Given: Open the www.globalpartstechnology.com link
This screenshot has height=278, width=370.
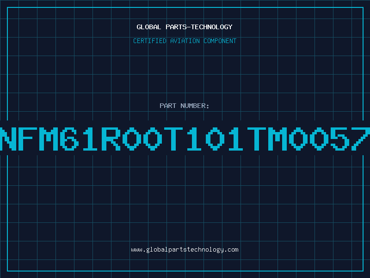Looking at the screenshot, I should click(185, 250).
